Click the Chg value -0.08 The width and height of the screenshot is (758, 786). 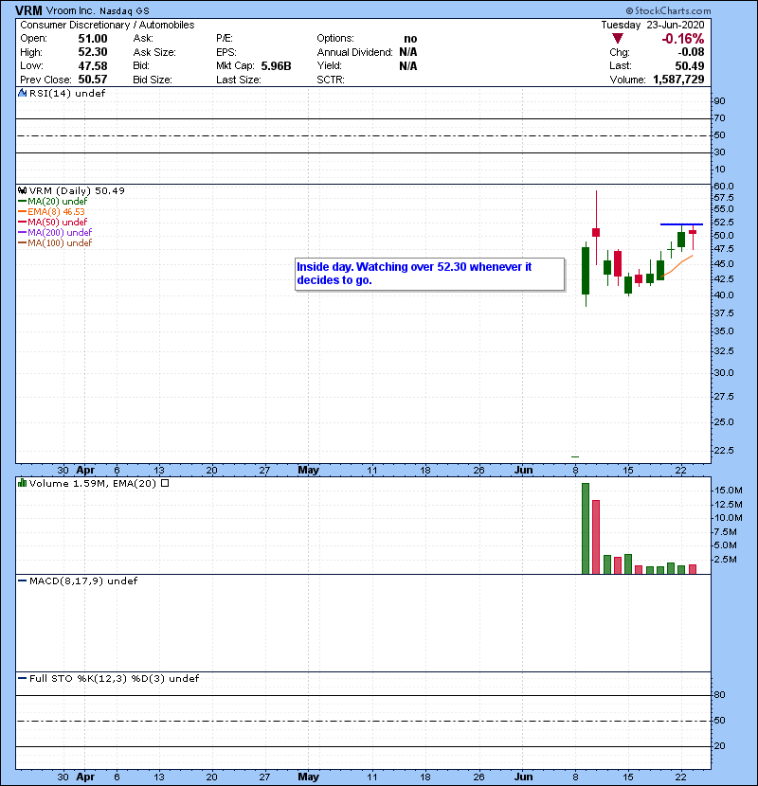pyautogui.click(x=692, y=52)
